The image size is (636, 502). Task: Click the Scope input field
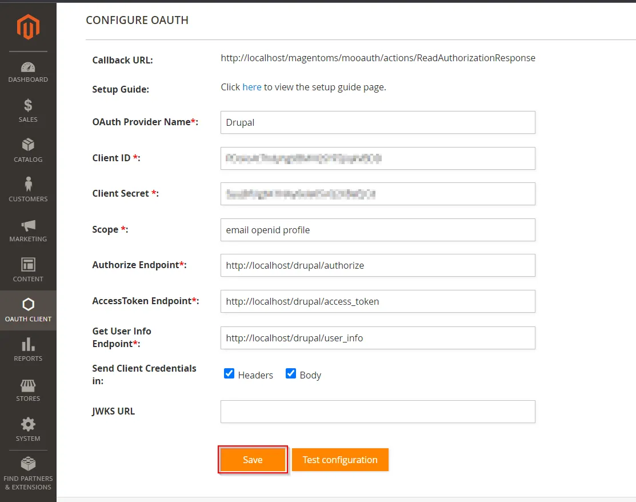[378, 230]
